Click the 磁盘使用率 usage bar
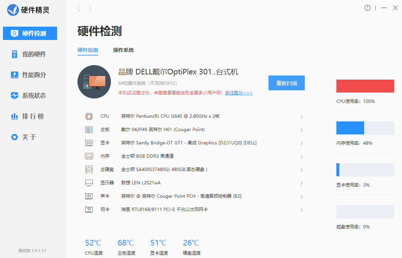 [x=365, y=212]
